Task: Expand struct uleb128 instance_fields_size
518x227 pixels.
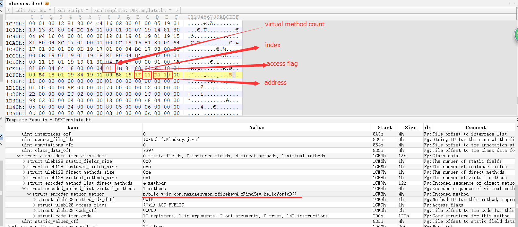Action: tap(24, 167)
